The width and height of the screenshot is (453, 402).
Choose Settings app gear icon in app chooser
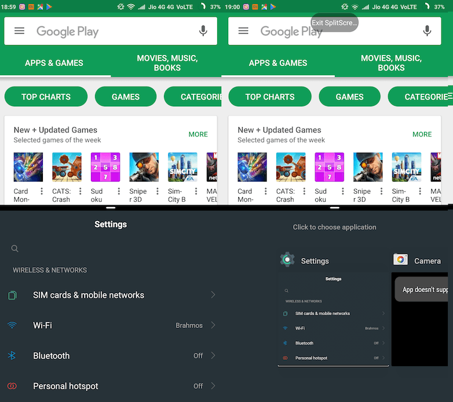coord(287,260)
